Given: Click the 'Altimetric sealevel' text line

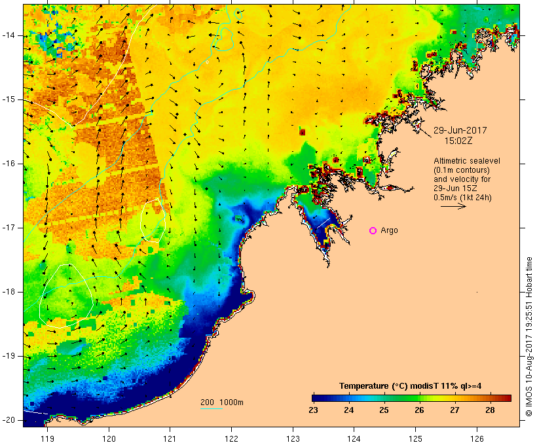Looking at the screenshot, I should (467, 161).
